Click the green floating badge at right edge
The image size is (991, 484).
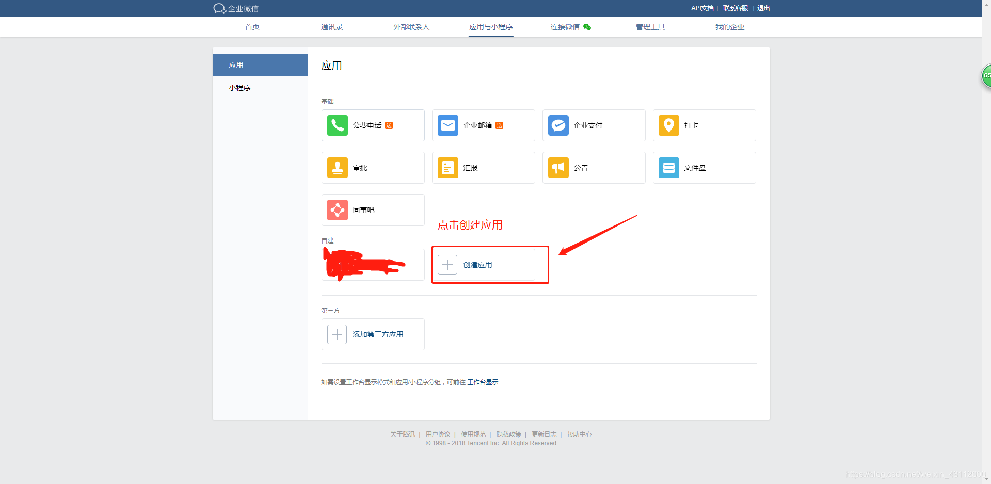[986, 76]
